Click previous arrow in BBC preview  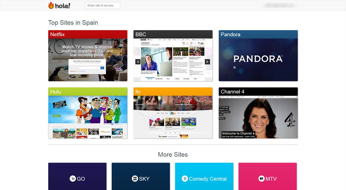pos(138,62)
